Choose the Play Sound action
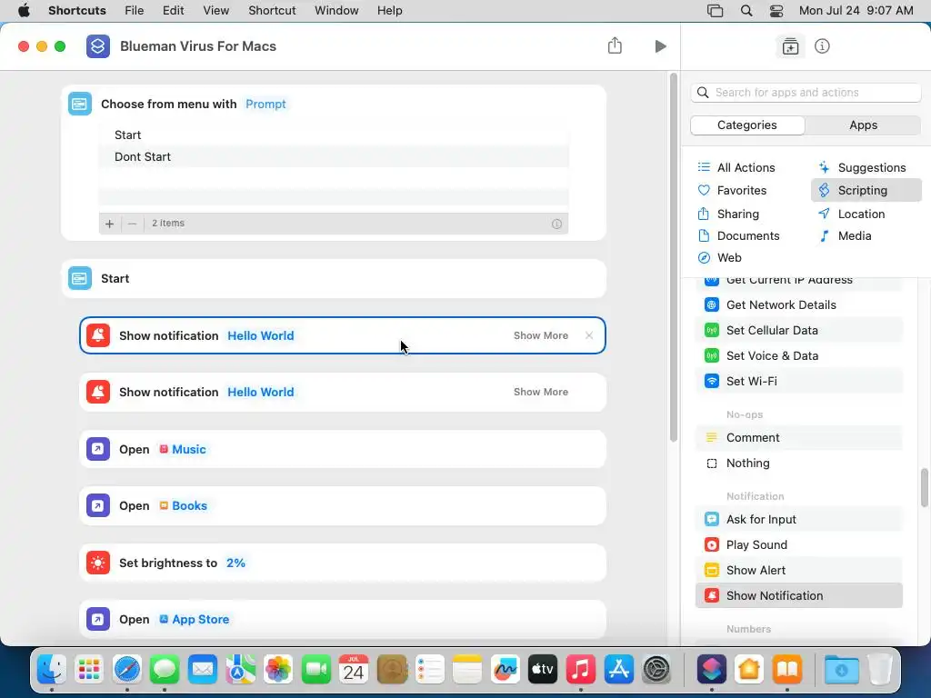 [x=798, y=545]
